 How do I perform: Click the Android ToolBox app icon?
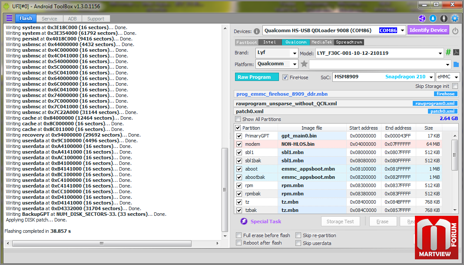coord(6,6)
